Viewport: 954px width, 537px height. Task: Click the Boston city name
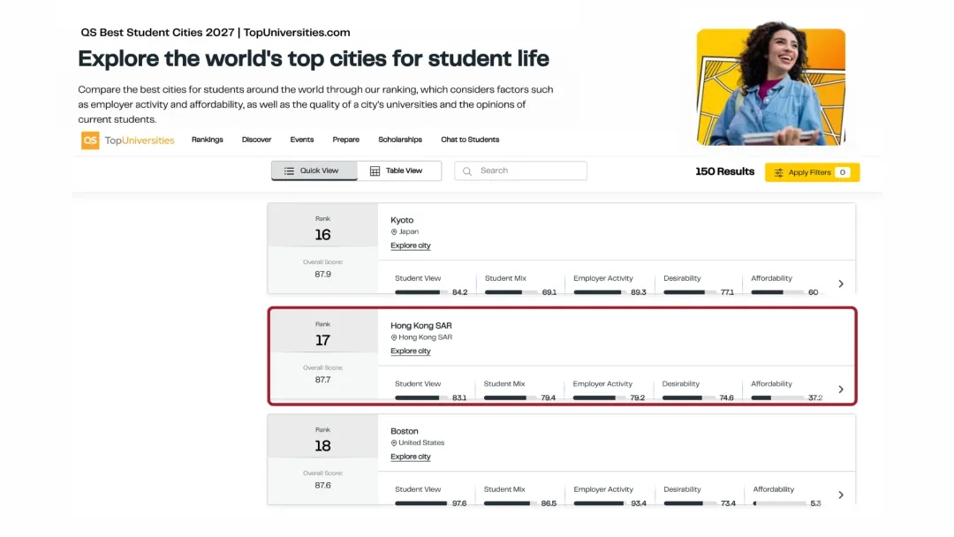tap(405, 431)
